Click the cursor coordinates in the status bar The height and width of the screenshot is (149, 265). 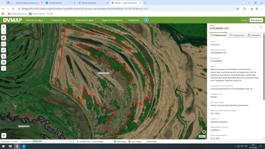90,142
